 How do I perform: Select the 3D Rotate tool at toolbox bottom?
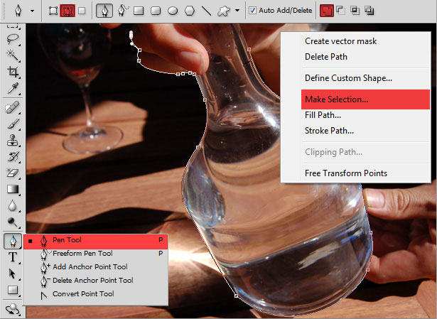coord(13,308)
